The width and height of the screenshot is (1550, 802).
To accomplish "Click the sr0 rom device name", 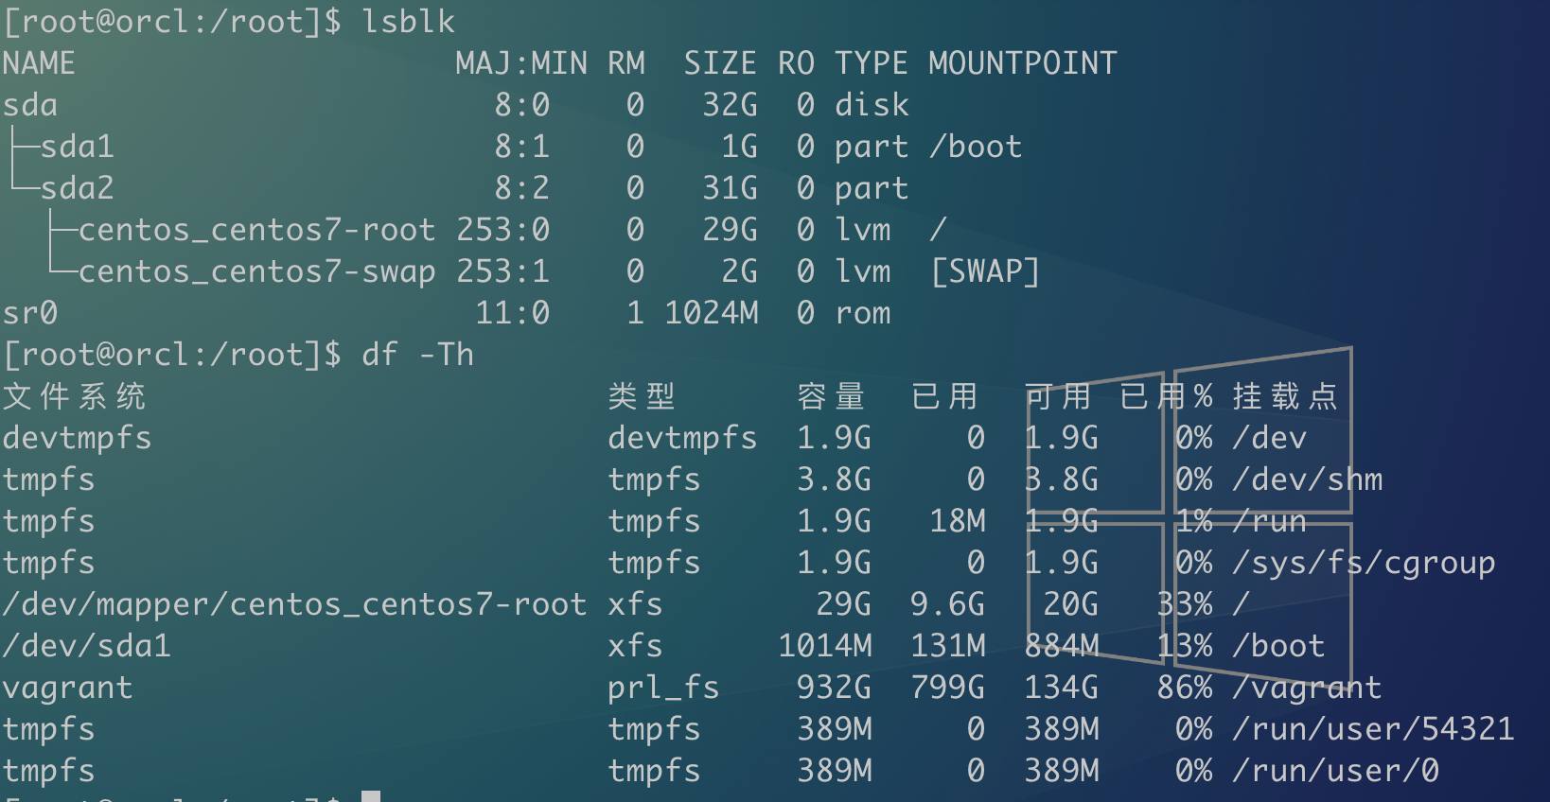I will pos(29,313).
